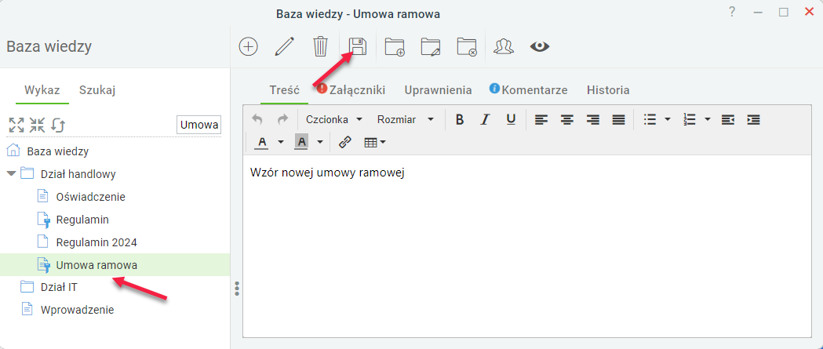The height and width of the screenshot is (349, 823).
Task: Toggle bold formatting
Action: (460, 120)
